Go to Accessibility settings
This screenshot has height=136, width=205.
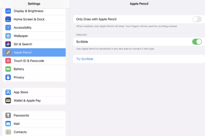coord(34,27)
